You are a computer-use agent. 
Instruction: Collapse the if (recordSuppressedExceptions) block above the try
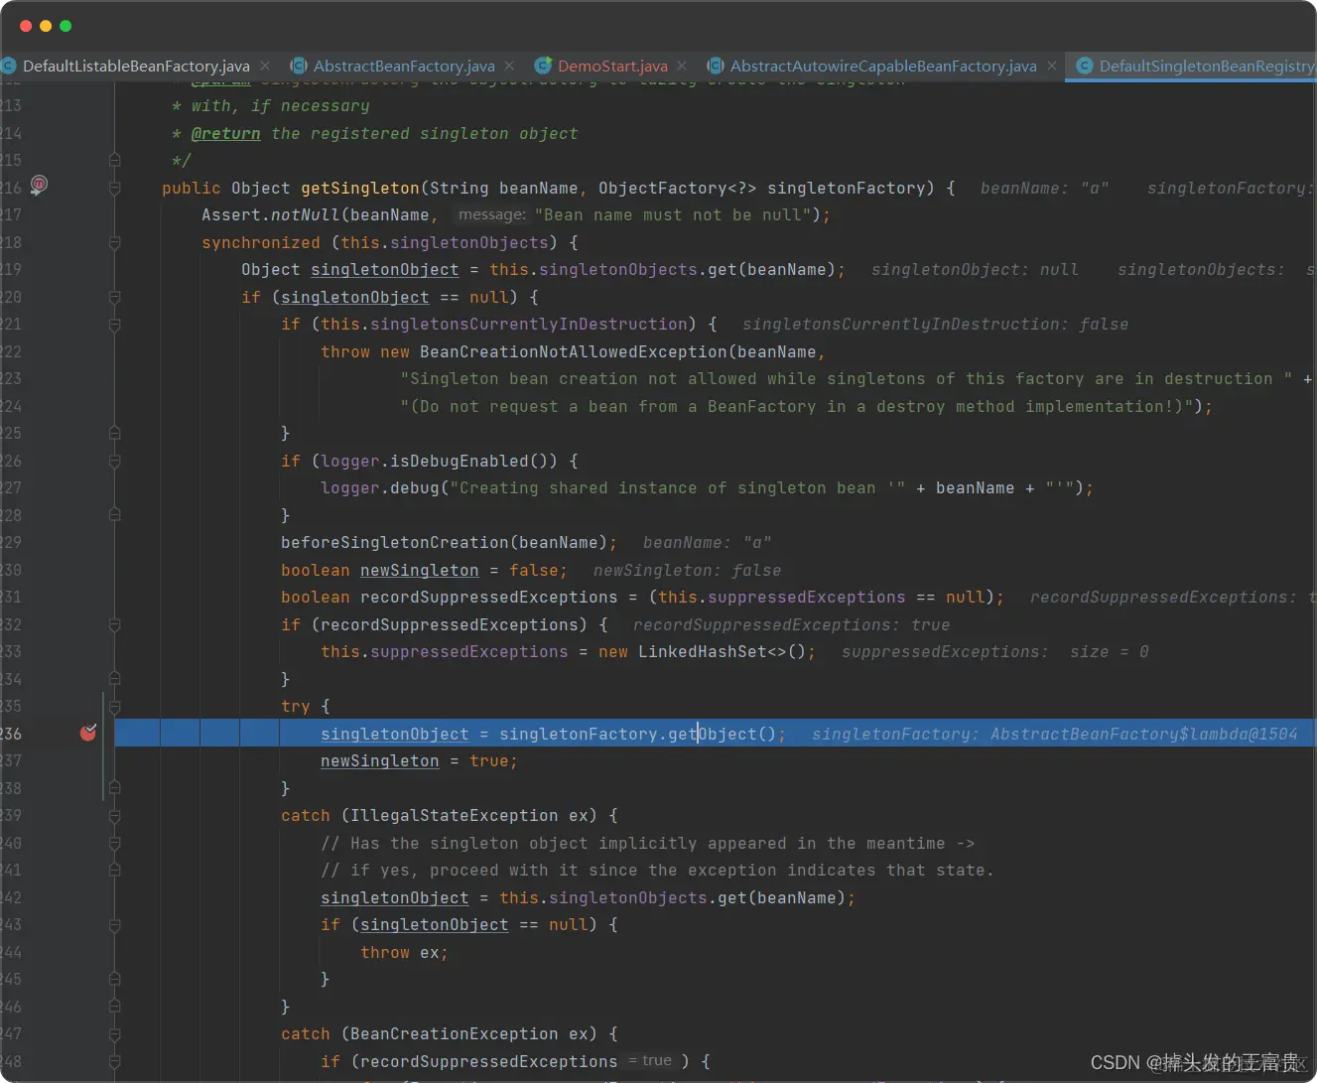[115, 624]
